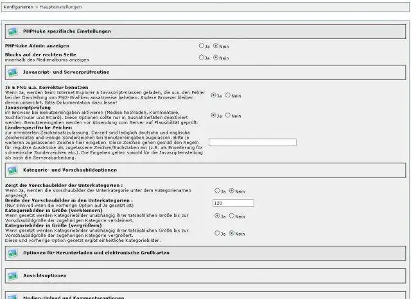Screen dimensions: 411x299
Task: Expand the Ansichtsoptionen section
Action: 205,276
